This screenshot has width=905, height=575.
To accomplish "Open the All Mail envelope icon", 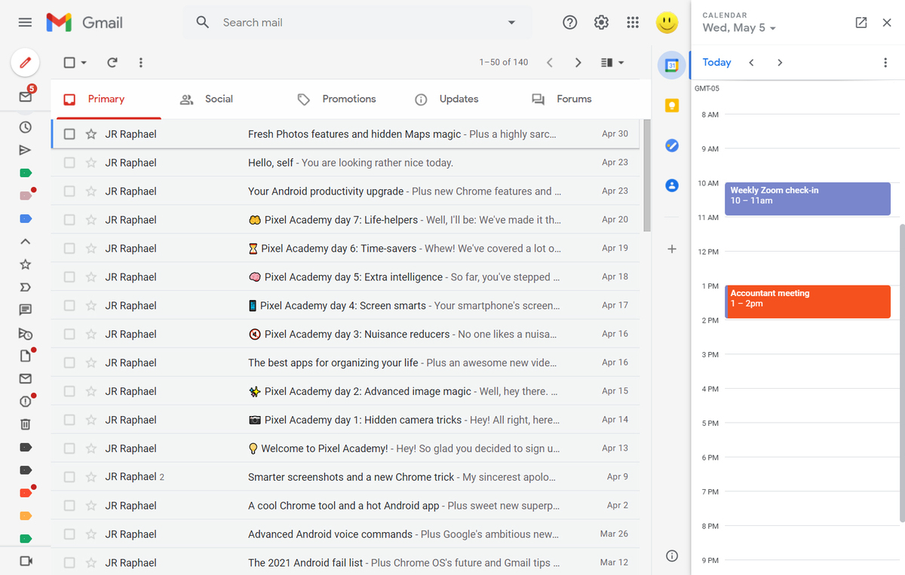I will point(25,378).
